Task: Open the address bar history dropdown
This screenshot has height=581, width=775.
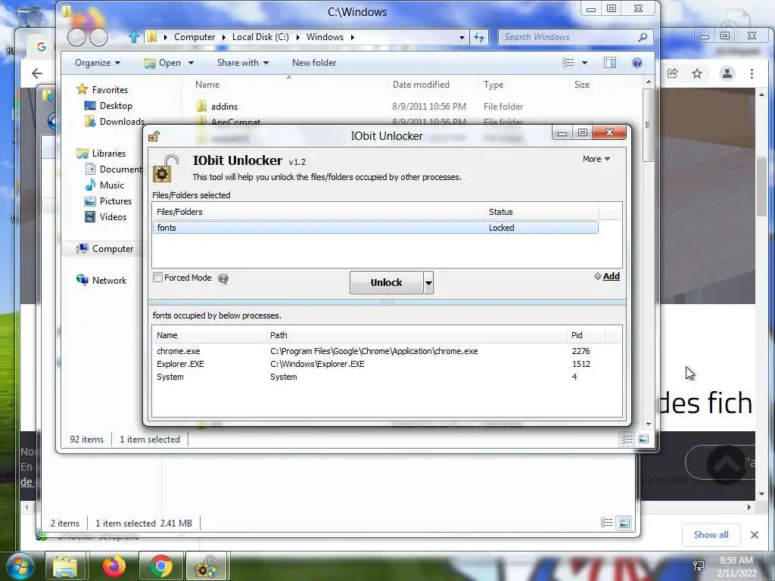Action: point(462,38)
